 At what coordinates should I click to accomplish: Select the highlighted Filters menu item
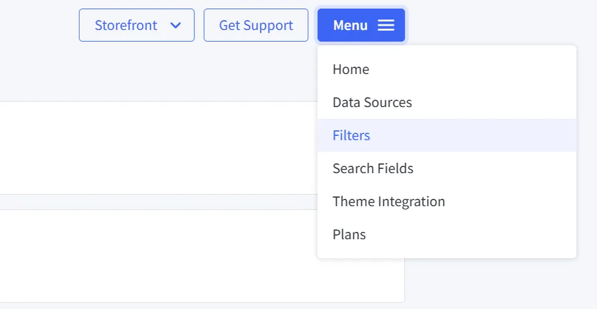[x=352, y=135]
